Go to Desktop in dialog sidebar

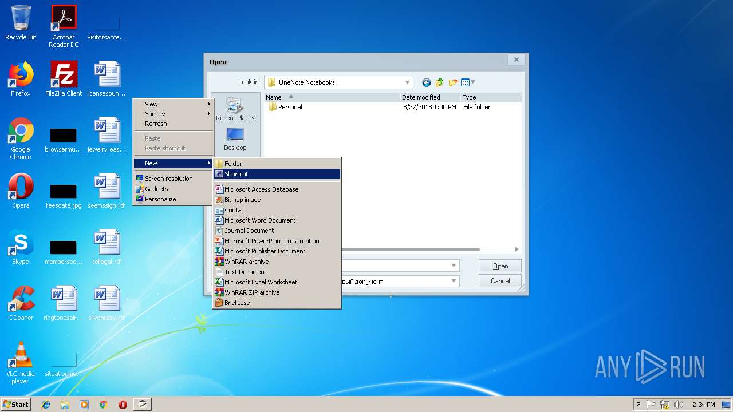point(235,139)
